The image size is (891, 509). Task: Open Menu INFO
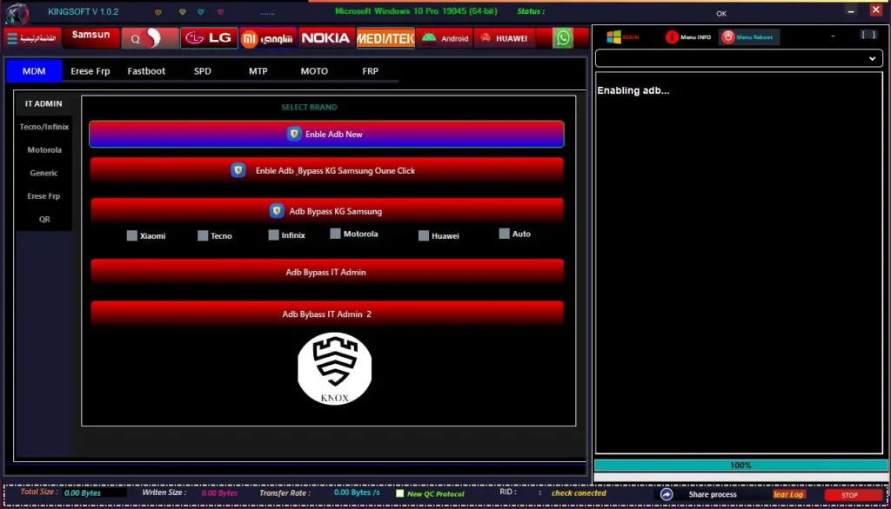pos(688,36)
